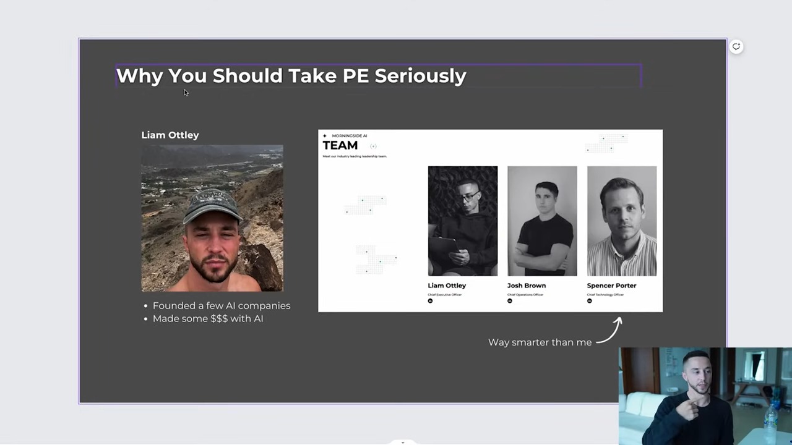Screen dimensions: 792x445
Task: Click the star logo beside Morningside AI
Action: [x=325, y=136]
